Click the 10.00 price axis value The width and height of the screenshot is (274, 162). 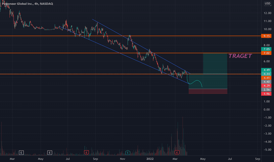[x=268, y=29]
